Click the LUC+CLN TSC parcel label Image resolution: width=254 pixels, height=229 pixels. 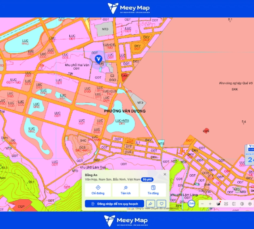click(110, 92)
